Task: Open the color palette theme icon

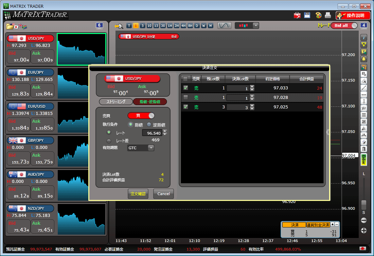Action: pyautogui.click(x=318, y=15)
